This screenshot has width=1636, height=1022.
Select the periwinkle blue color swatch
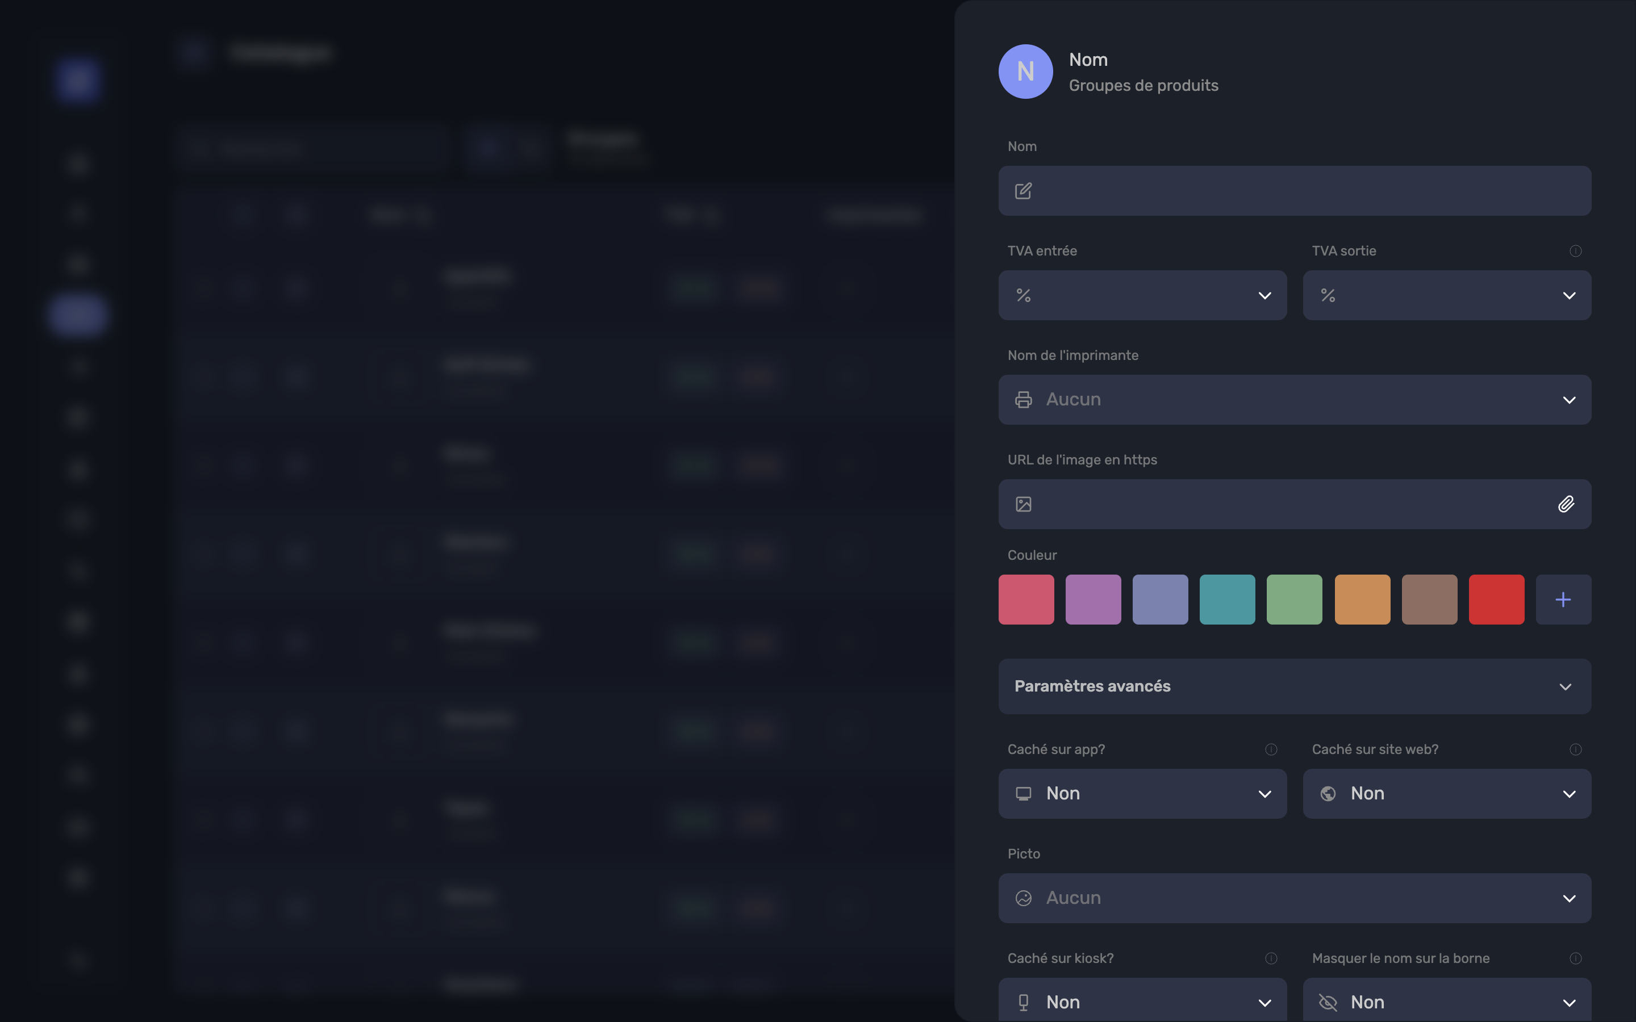click(x=1160, y=600)
